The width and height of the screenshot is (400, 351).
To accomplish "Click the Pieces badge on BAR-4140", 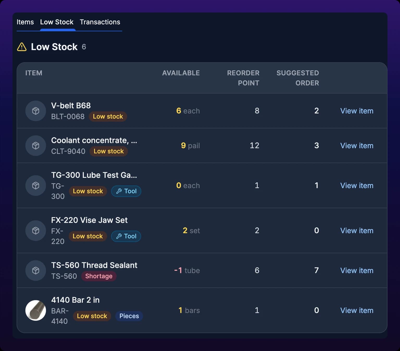I will [129, 316].
